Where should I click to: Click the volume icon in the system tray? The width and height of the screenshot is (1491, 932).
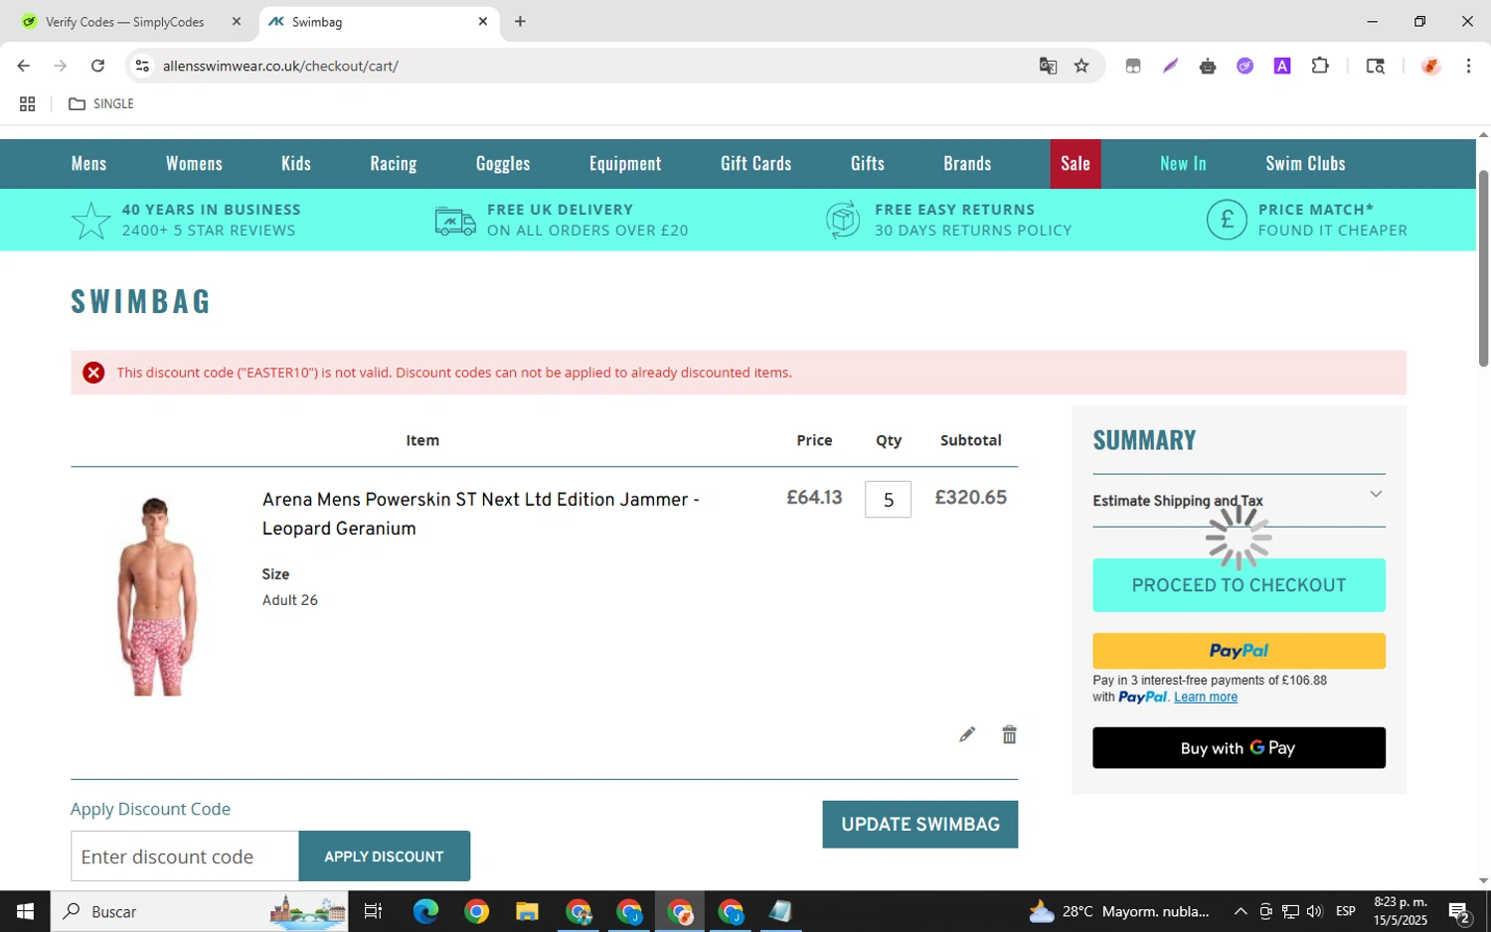pyautogui.click(x=1314, y=911)
